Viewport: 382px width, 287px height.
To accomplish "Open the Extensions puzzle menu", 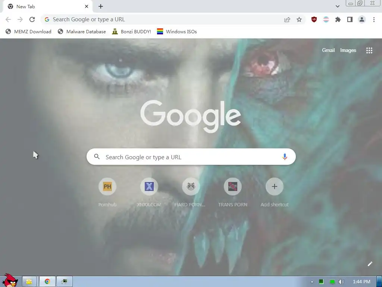I will [x=338, y=19].
